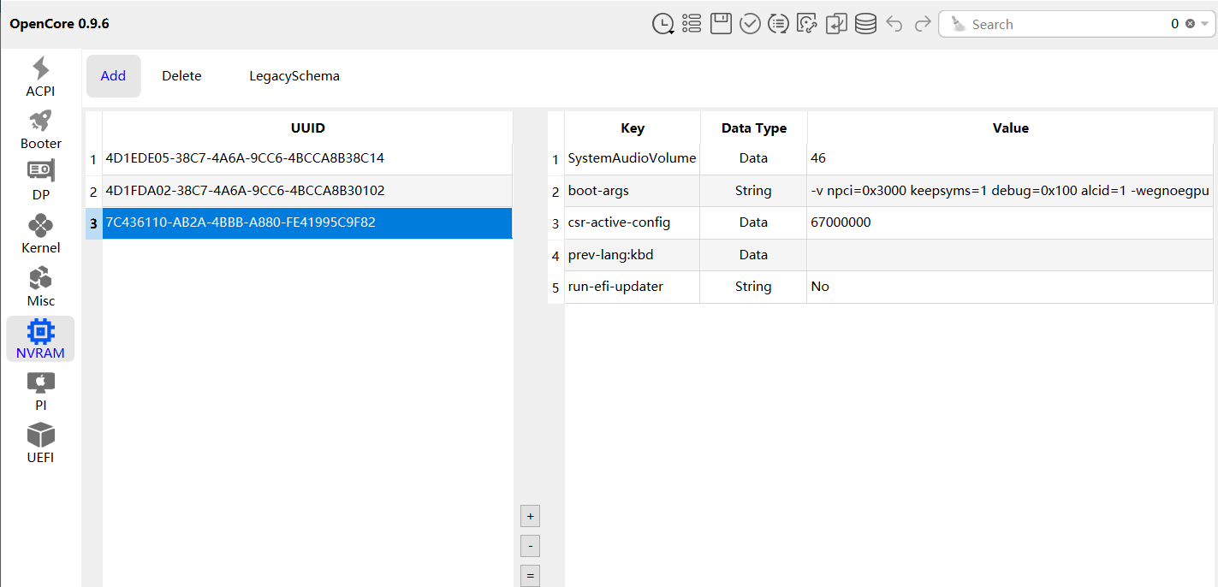1218x587 pixels.
Task: Open the ACPI section in sidebar
Action: [x=41, y=77]
